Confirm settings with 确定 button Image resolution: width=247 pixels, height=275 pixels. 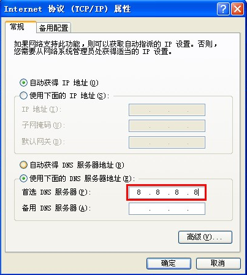pos(169,263)
